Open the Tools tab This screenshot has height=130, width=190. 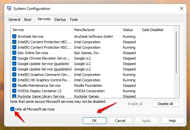coord(74,20)
